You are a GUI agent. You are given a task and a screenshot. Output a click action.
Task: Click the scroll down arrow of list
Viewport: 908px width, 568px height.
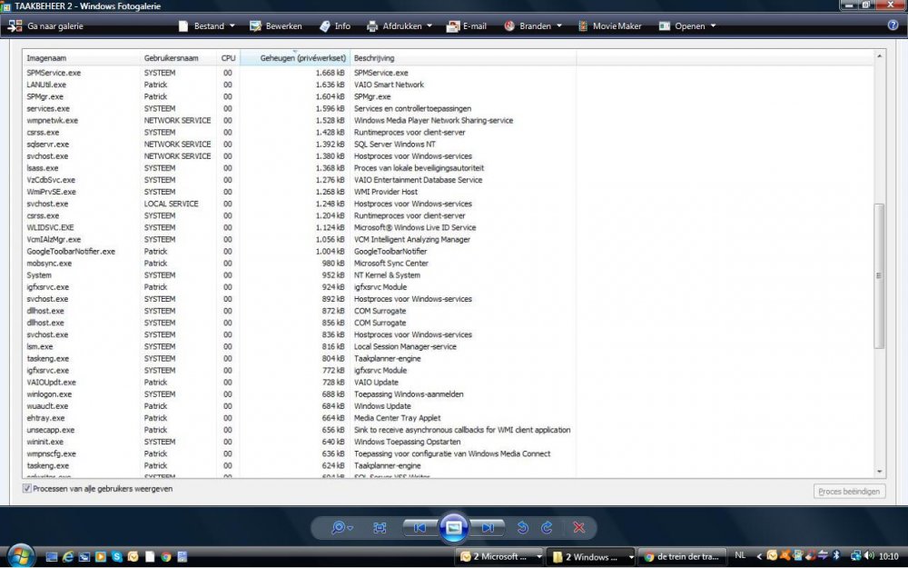[x=879, y=472]
